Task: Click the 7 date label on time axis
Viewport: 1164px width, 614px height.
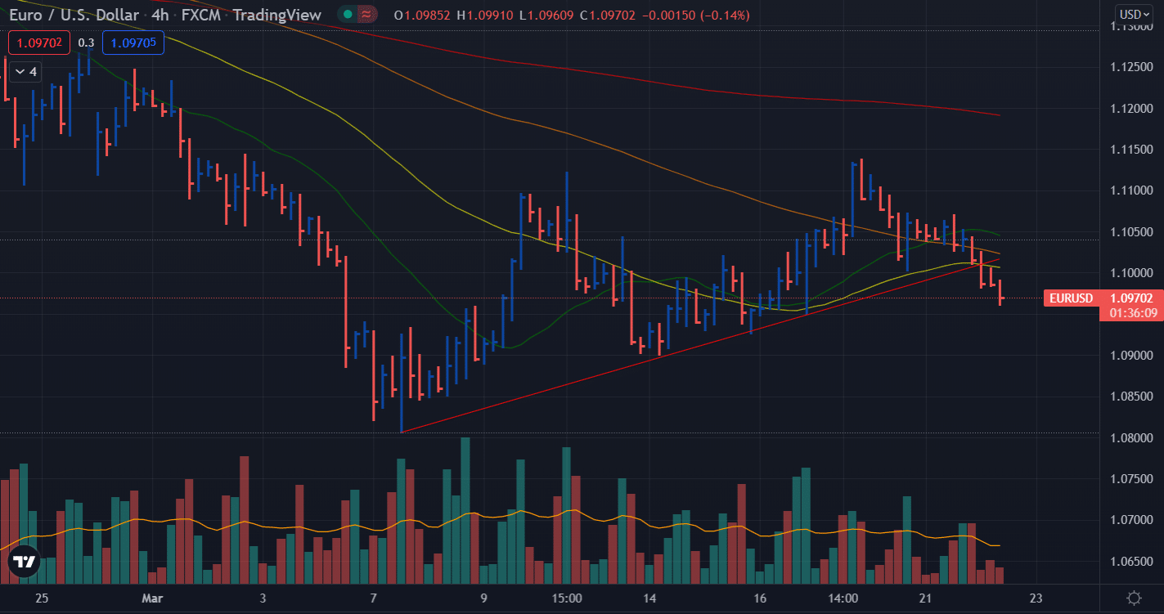Action: click(x=373, y=598)
